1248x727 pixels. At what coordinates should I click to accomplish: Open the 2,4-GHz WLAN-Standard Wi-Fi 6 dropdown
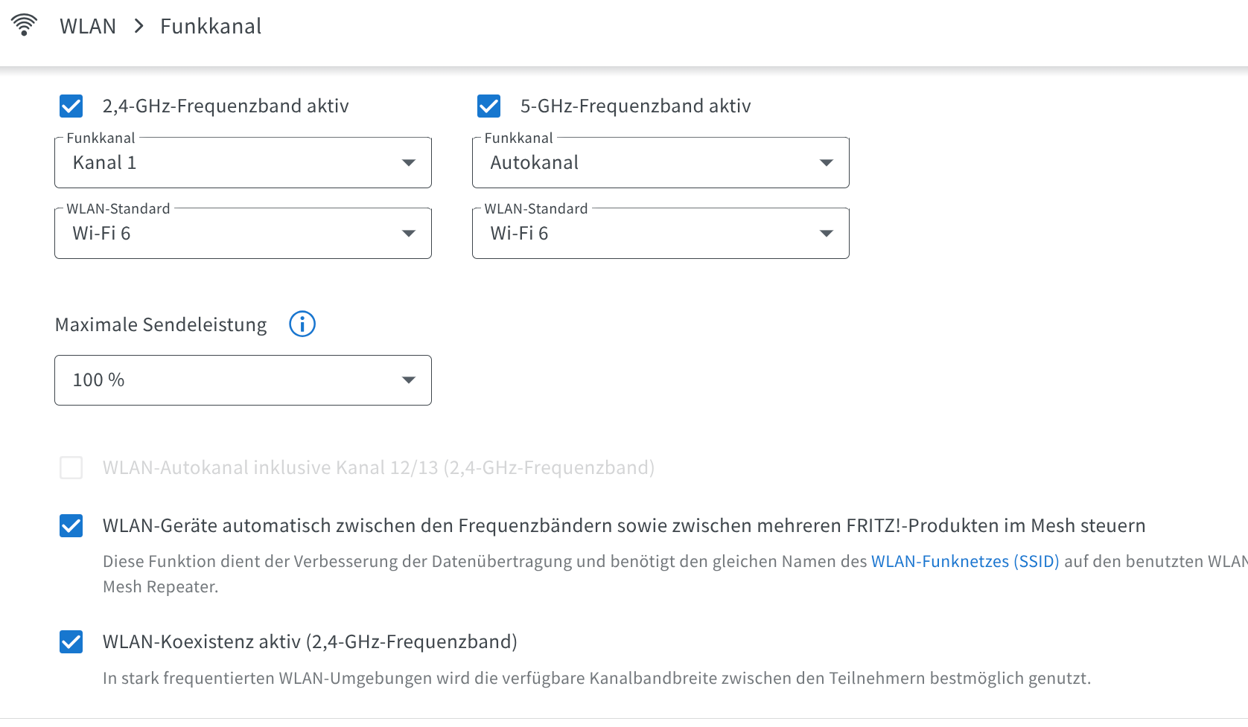[243, 234]
